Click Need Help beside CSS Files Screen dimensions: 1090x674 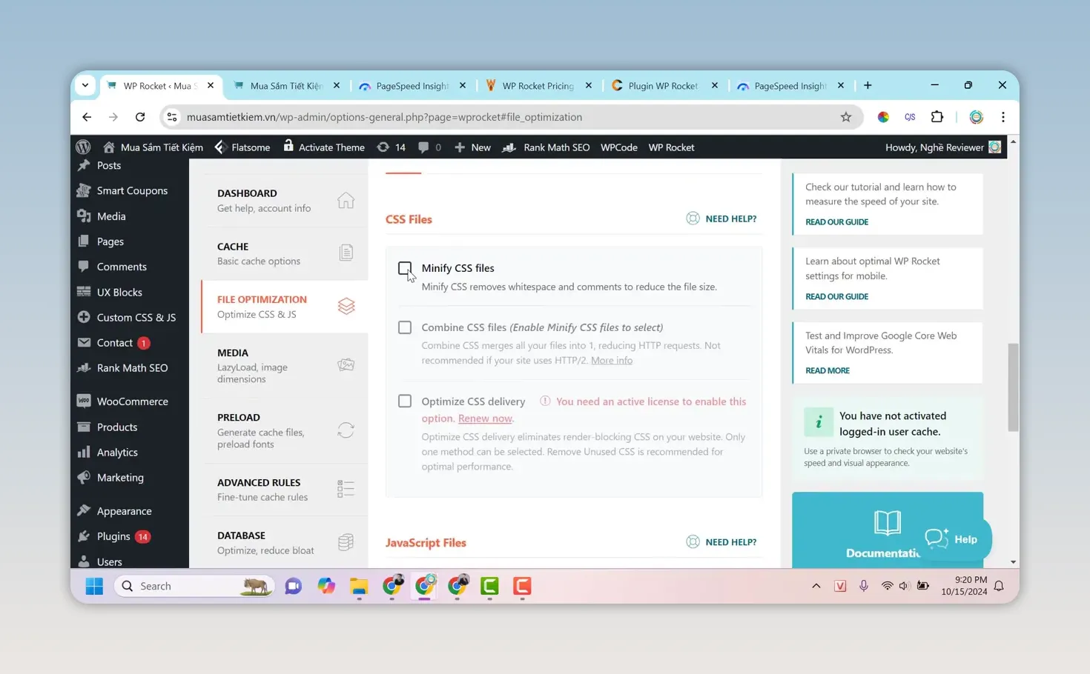pos(721,218)
